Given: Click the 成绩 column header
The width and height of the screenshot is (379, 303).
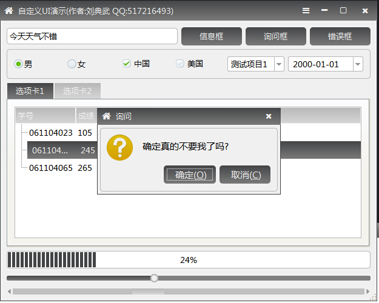Looking at the screenshot, I should (86, 116).
